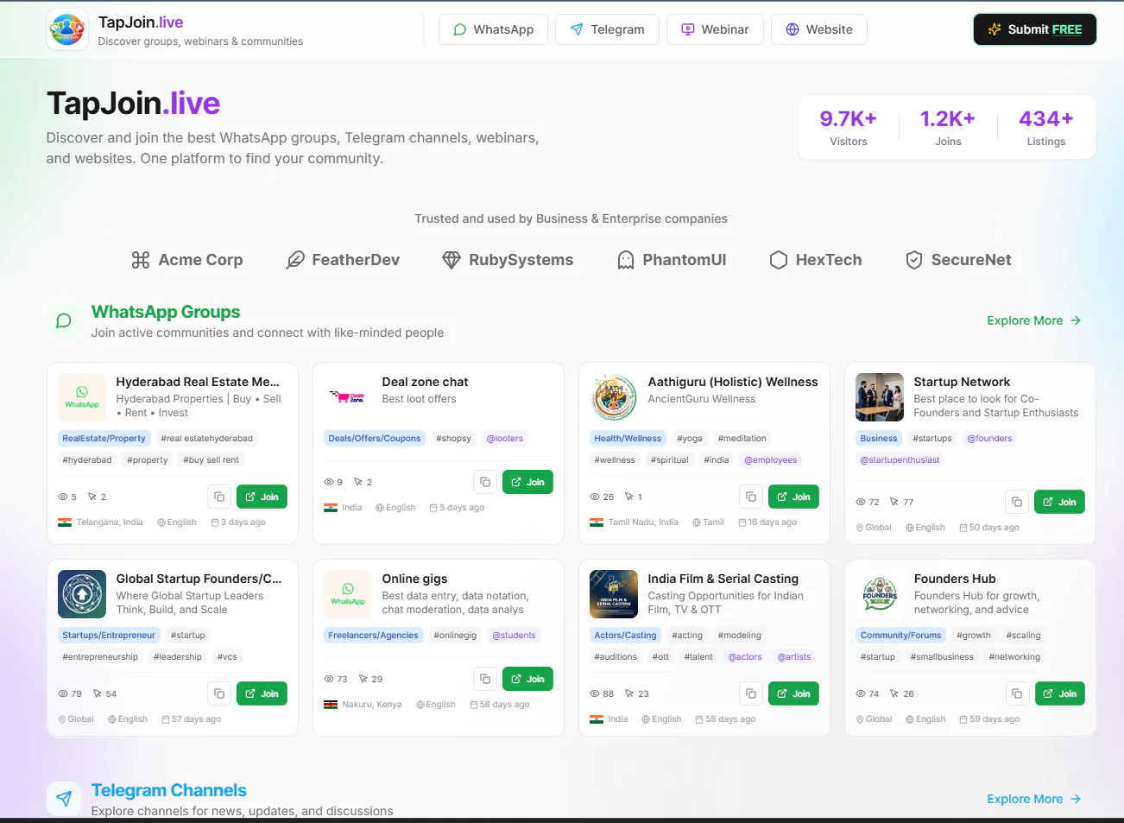
Task: Click the @founders tag on Startup Network card
Action: [x=989, y=438]
